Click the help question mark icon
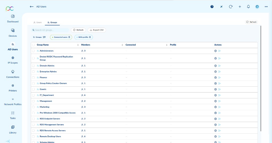This screenshot has width=272, height=143. 212,7
